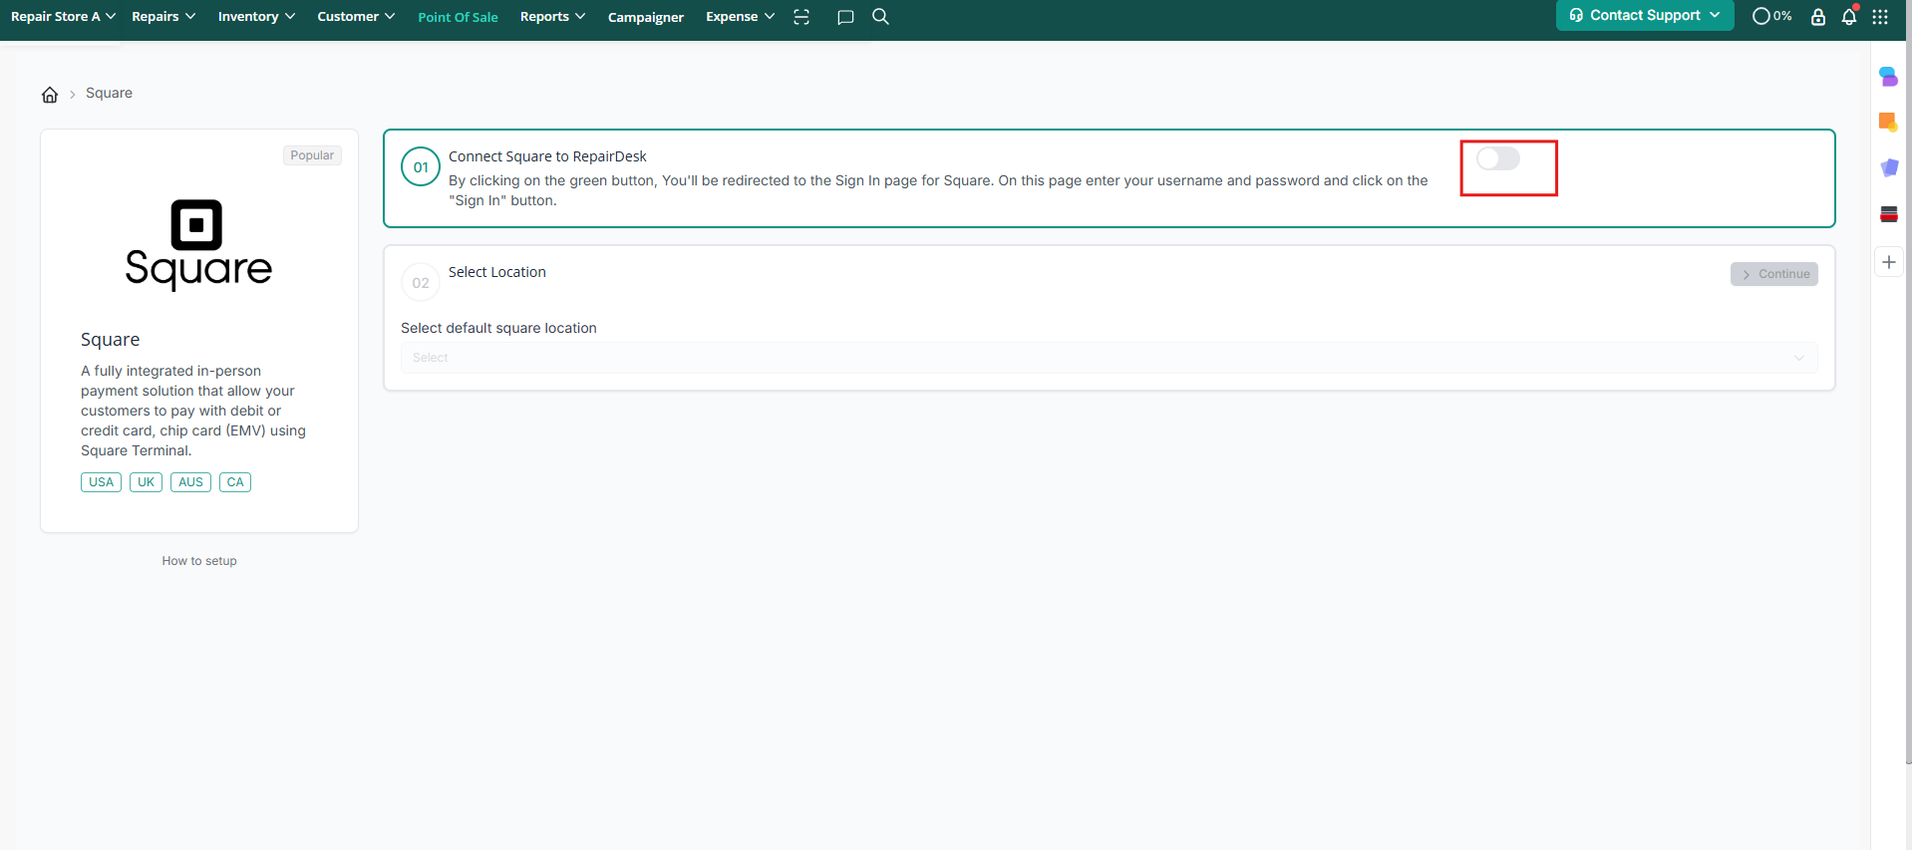
Task: Click the search magnifier icon
Action: point(880,16)
